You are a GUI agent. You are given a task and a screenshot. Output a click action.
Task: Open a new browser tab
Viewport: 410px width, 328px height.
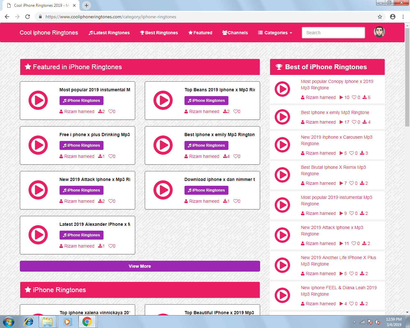[86, 5]
